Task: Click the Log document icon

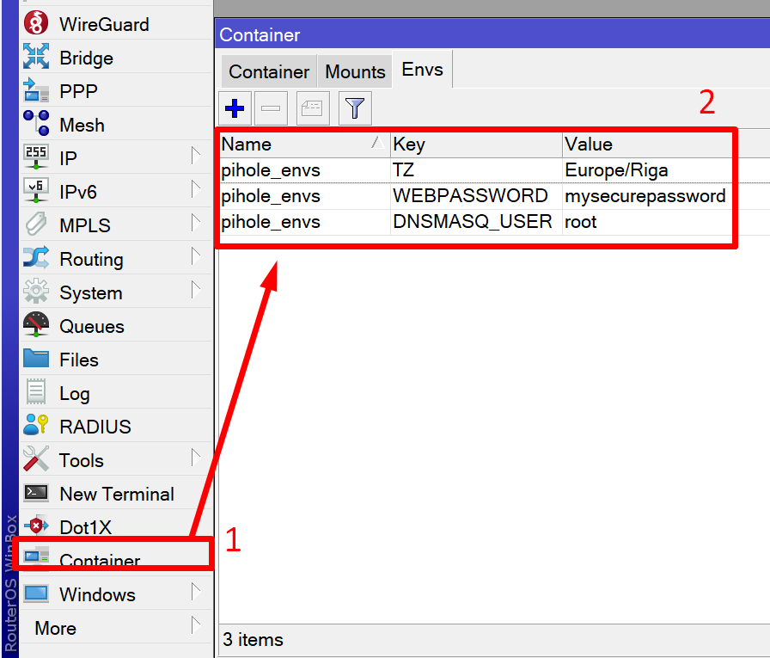Action: [x=36, y=392]
